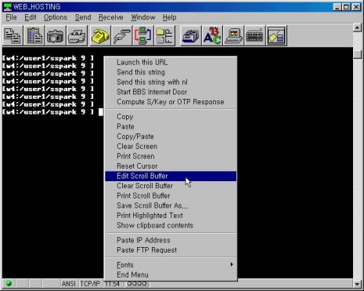Select End Menu
This screenshot has height=291, width=364.
pos(171,275)
